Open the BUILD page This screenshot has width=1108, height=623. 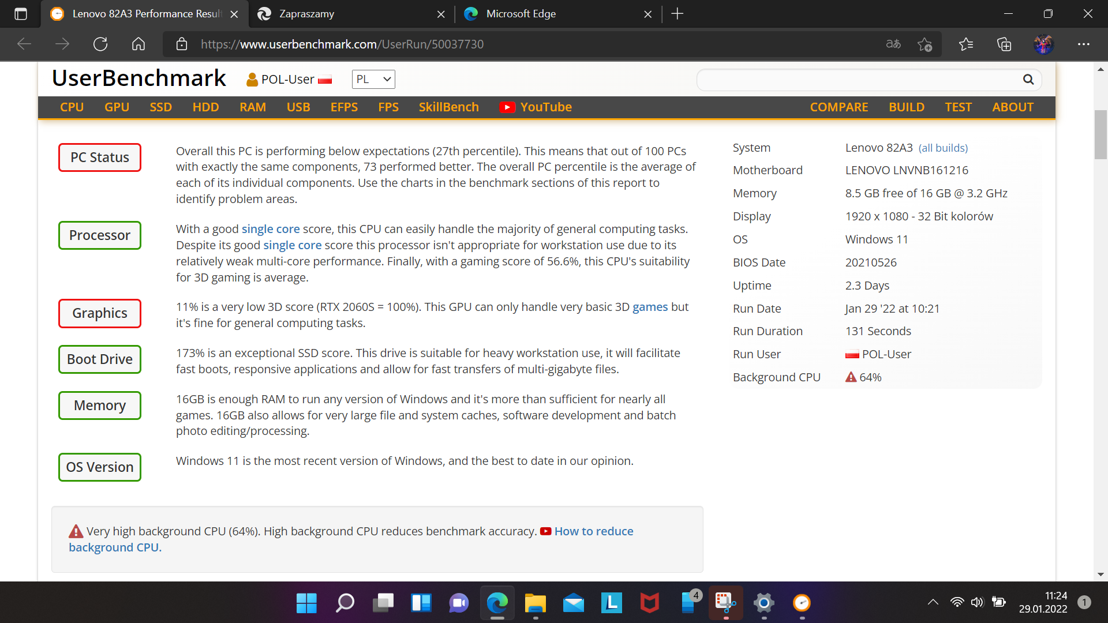pyautogui.click(x=907, y=107)
